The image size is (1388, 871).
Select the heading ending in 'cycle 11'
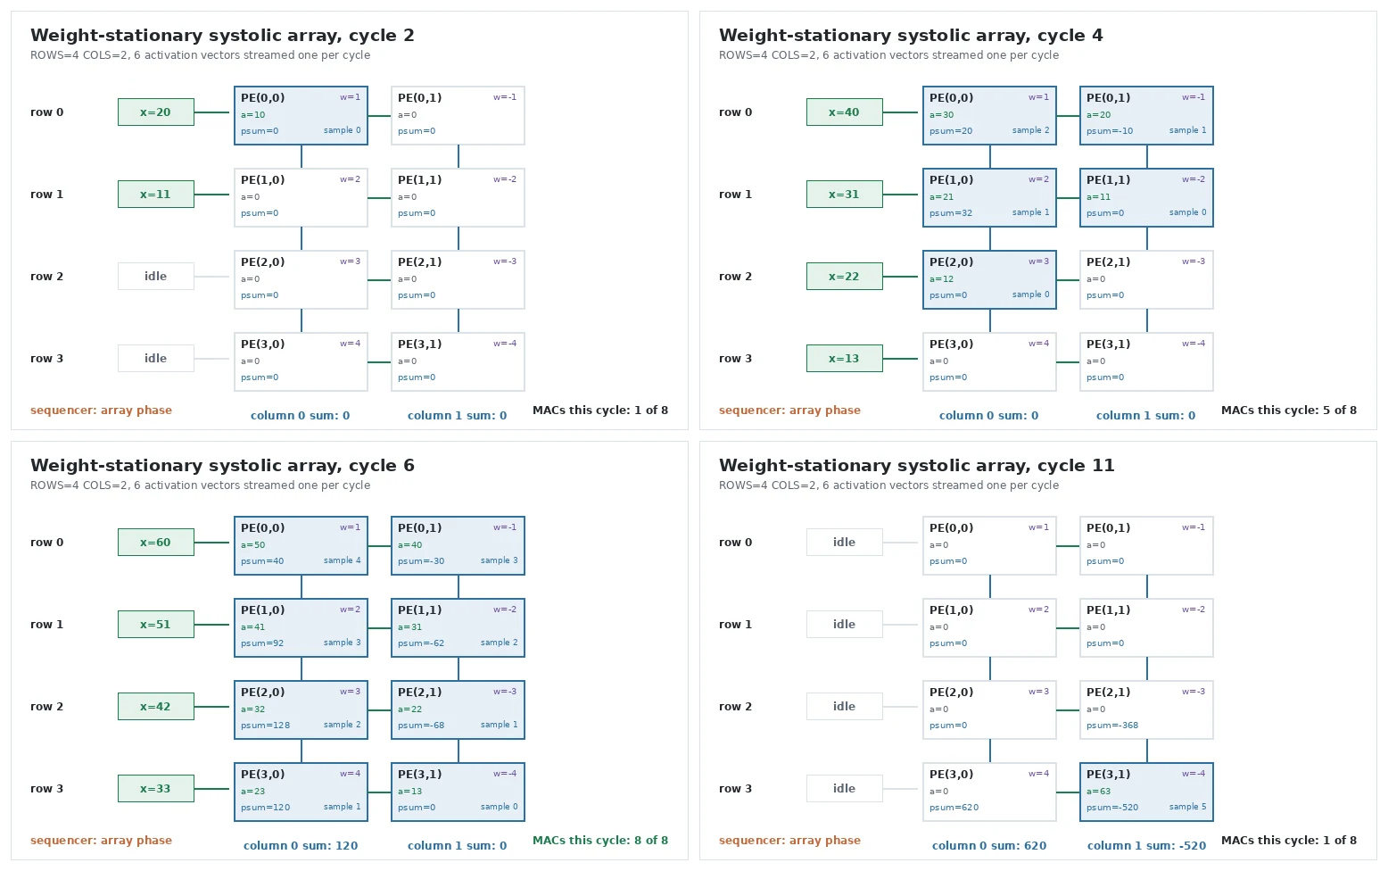(917, 466)
